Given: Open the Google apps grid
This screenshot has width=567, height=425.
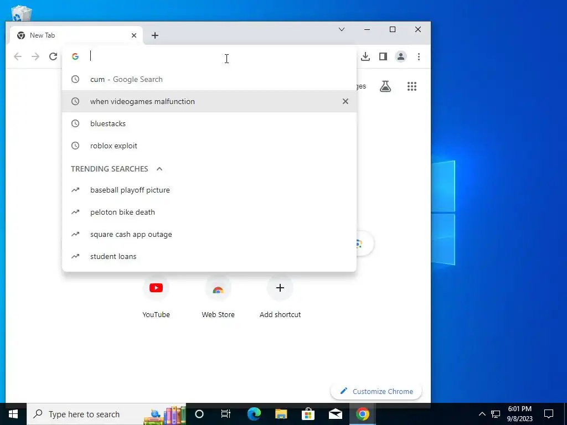Looking at the screenshot, I should (x=412, y=86).
